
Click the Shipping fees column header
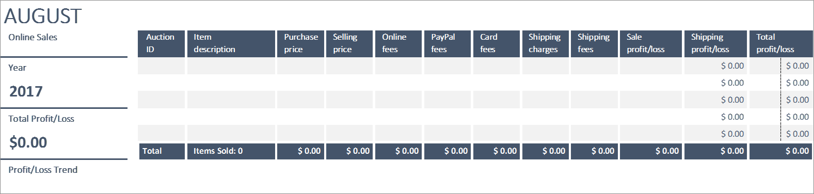(595, 43)
